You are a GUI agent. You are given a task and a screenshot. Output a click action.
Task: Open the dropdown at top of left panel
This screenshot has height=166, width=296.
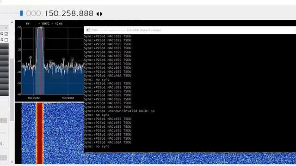point(4,28)
